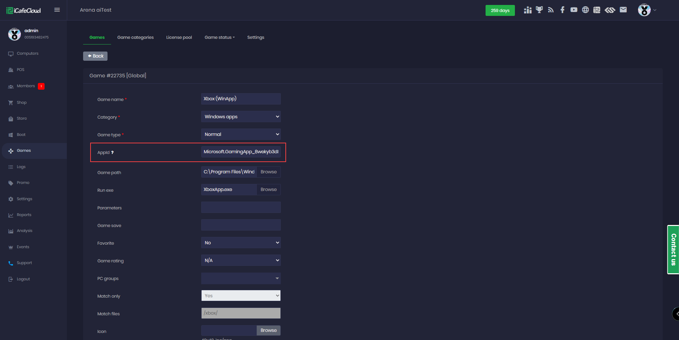Image resolution: width=679 pixels, height=340 pixels.
Task: Open the License pool tab
Action: (179, 37)
